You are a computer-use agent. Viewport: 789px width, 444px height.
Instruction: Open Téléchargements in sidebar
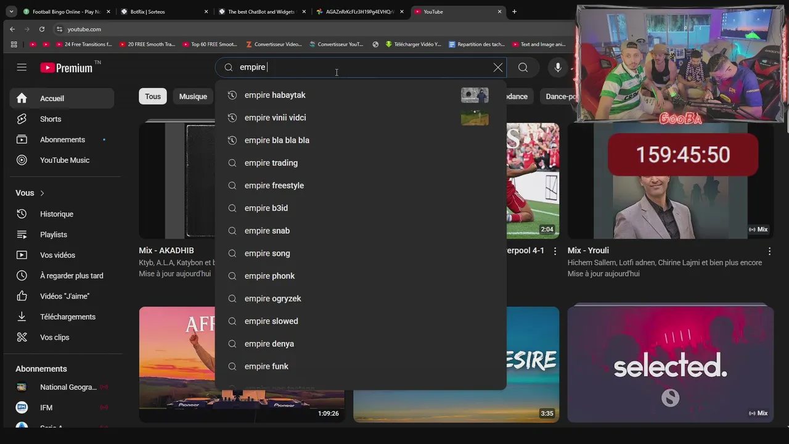coord(62,316)
